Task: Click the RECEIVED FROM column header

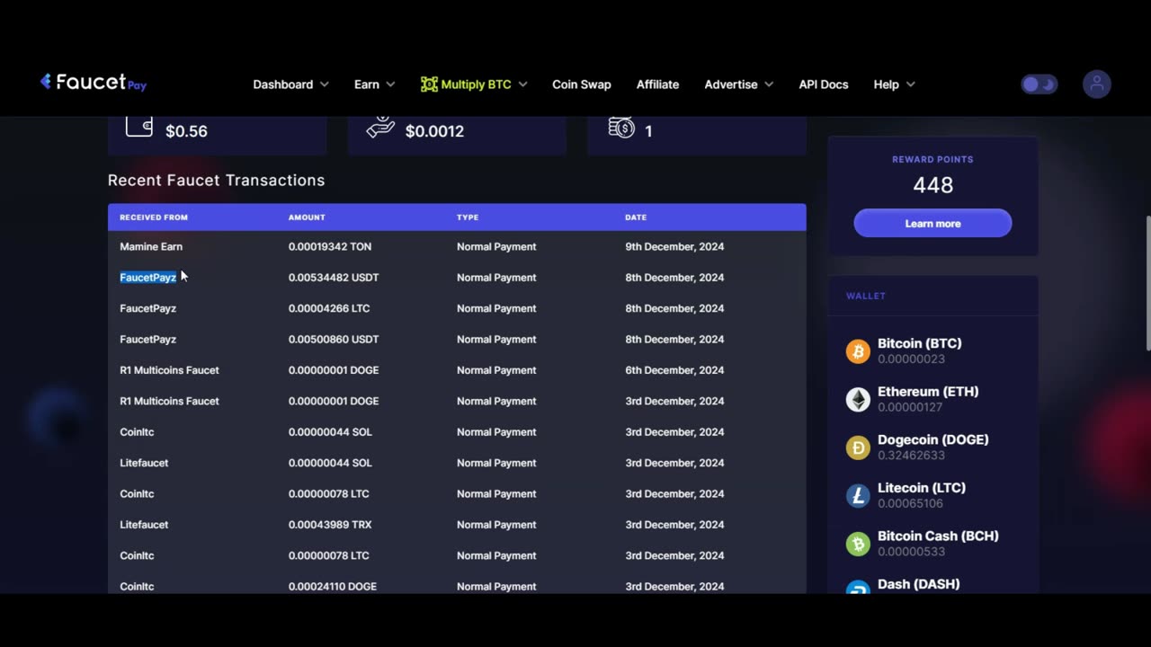Action: (x=154, y=217)
